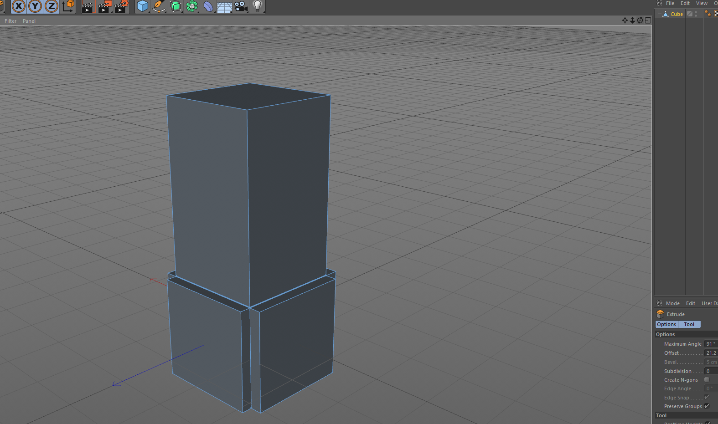The image size is (718, 424).
Task: Open the viewport Panel menu
Action: coord(29,21)
